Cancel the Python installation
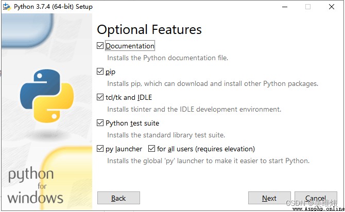Viewport: 345px width, 212px height. tap(316, 198)
